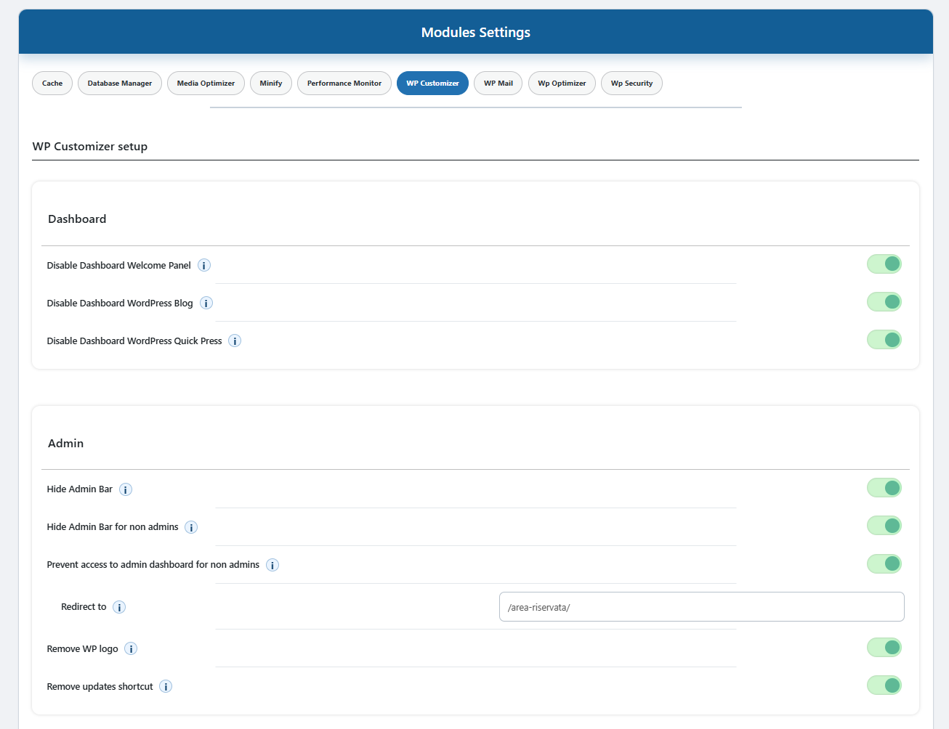This screenshot has height=729, width=949.
Task: Click info icon next to Disable Dashboard WordPress Blog
Action: tap(206, 304)
